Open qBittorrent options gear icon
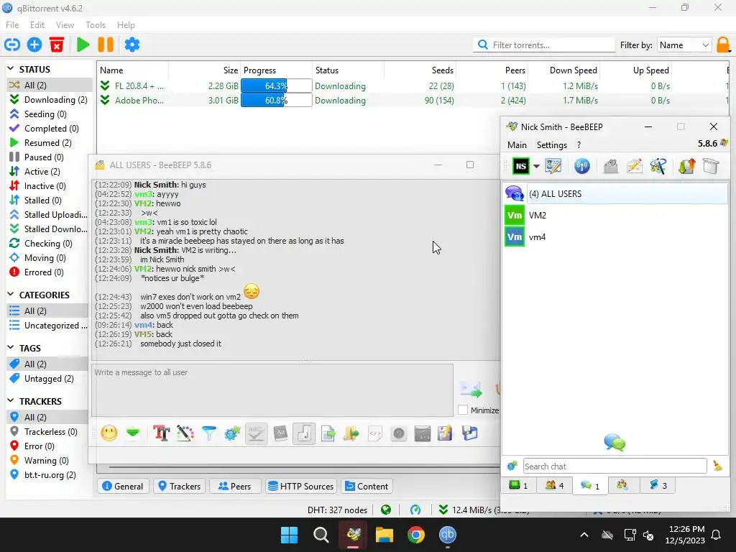The width and height of the screenshot is (736, 552). (132, 45)
